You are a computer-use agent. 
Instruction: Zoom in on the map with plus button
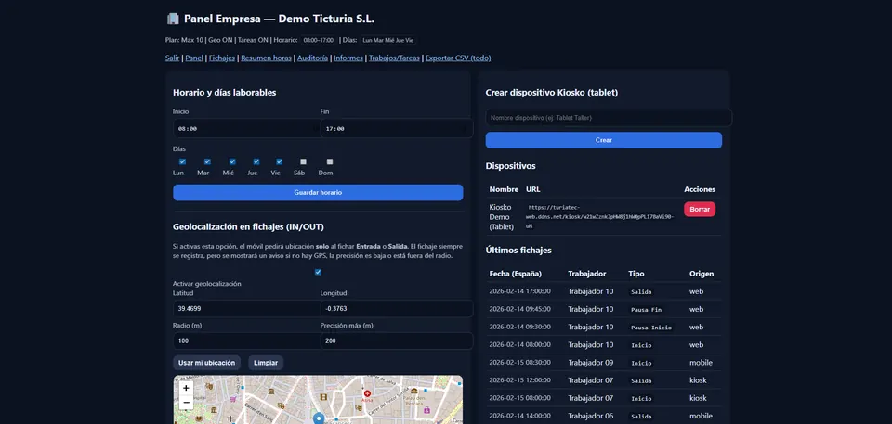coord(186,388)
